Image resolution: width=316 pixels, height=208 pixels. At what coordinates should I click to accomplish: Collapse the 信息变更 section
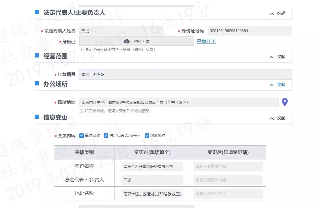click(277, 118)
